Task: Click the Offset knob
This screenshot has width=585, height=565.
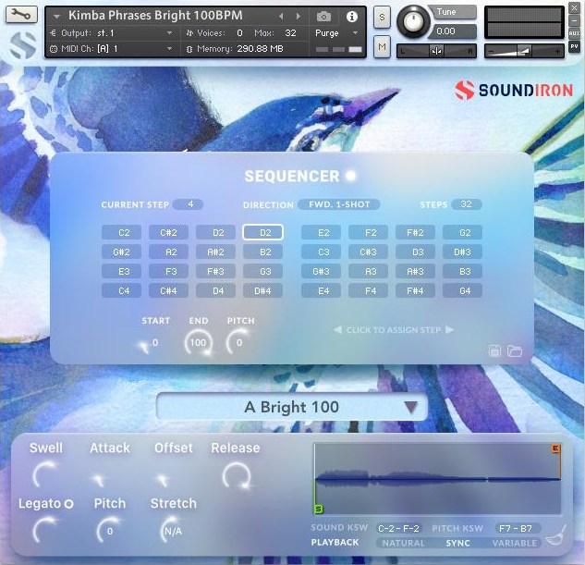Action: pos(164,478)
